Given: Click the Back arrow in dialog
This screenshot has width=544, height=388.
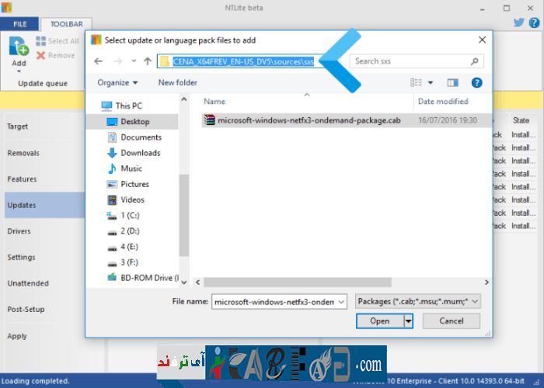Looking at the screenshot, I should coord(98,61).
